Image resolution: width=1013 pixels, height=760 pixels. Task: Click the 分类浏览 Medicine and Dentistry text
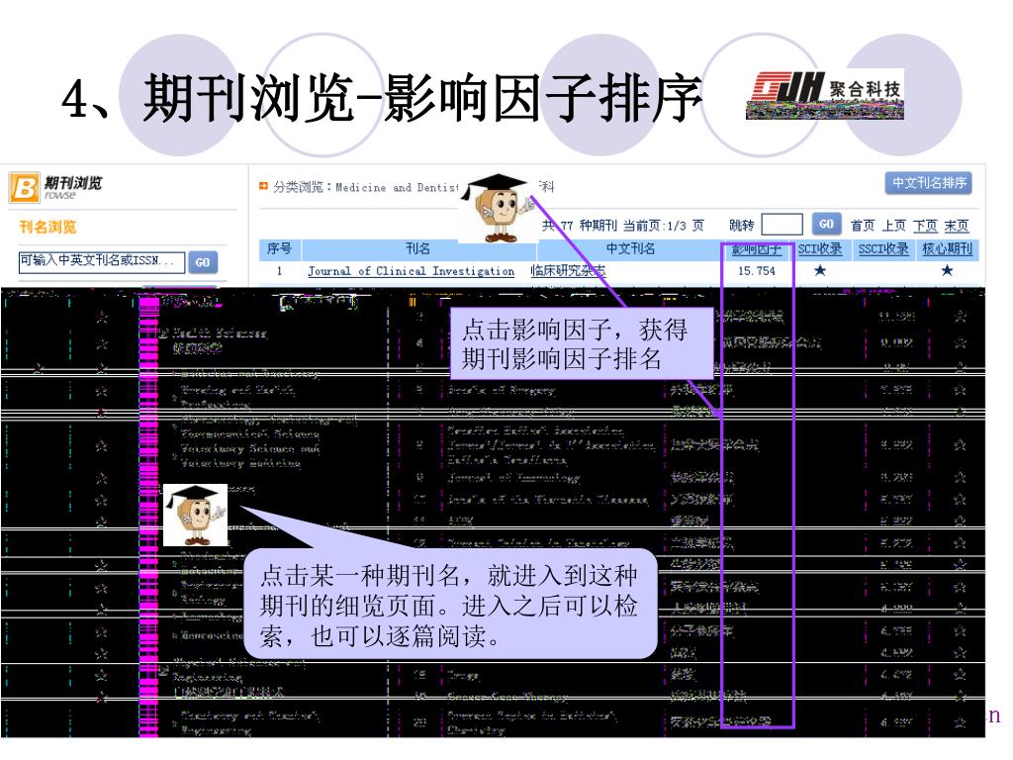(x=366, y=187)
